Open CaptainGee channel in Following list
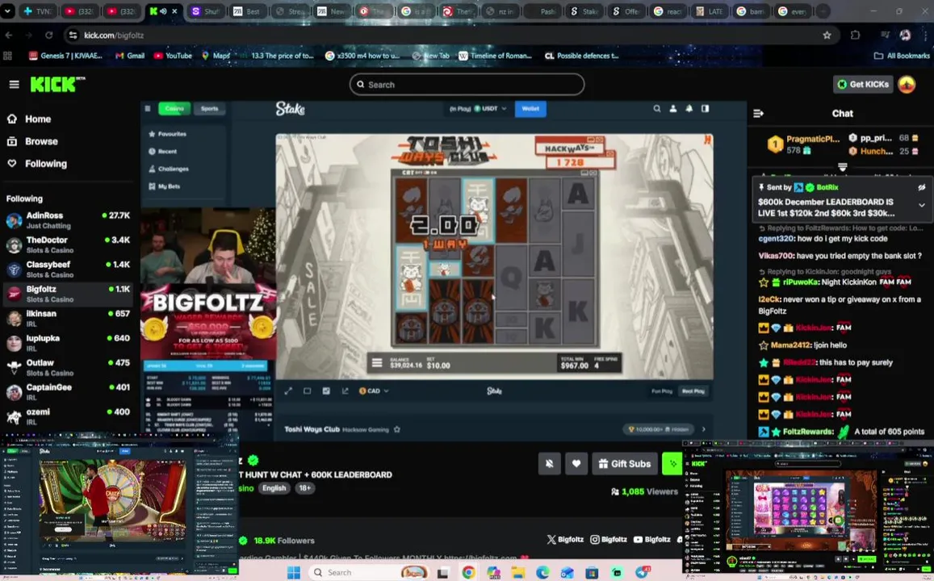Viewport: 934px width, 581px height. pos(68,391)
